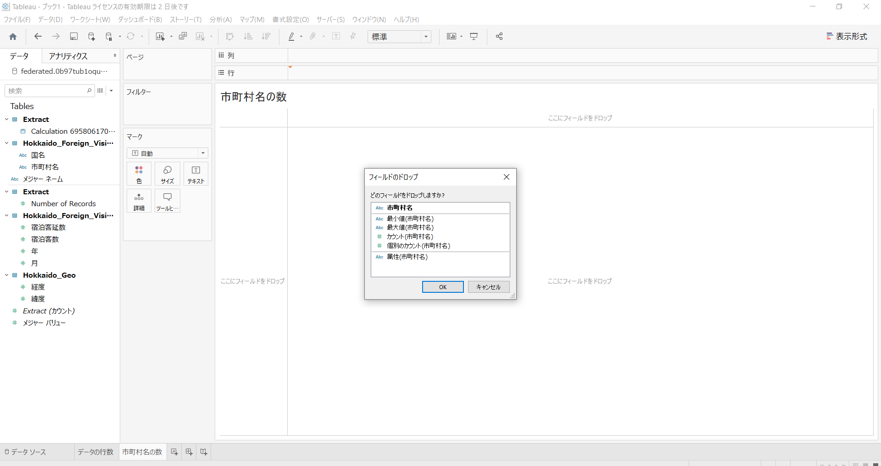Pause auto updates icon in toolbar
Image resolution: width=881 pixels, height=466 pixels.
point(109,37)
